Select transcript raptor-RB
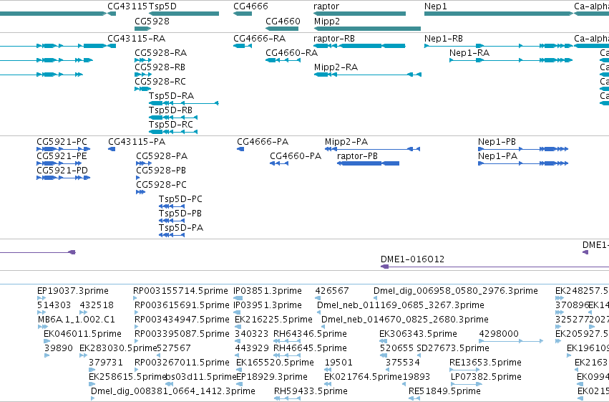The height and width of the screenshot is (402, 609). (x=360, y=46)
